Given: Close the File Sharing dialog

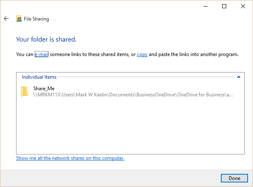Looking at the screenshot, I should click(243, 6).
